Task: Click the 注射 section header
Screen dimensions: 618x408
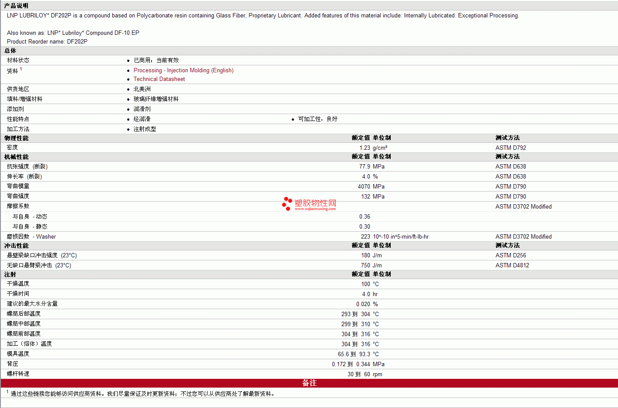Action: point(10,275)
